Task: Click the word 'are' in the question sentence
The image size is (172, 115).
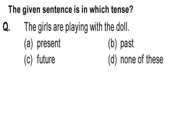Action: [x=58, y=28]
